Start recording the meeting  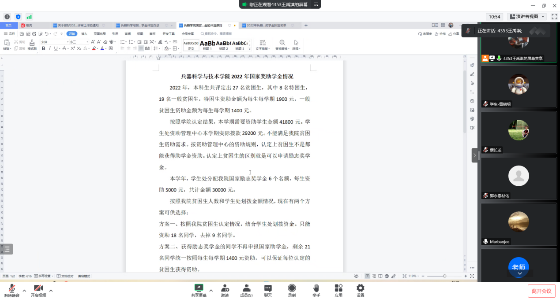pos(292,289)
